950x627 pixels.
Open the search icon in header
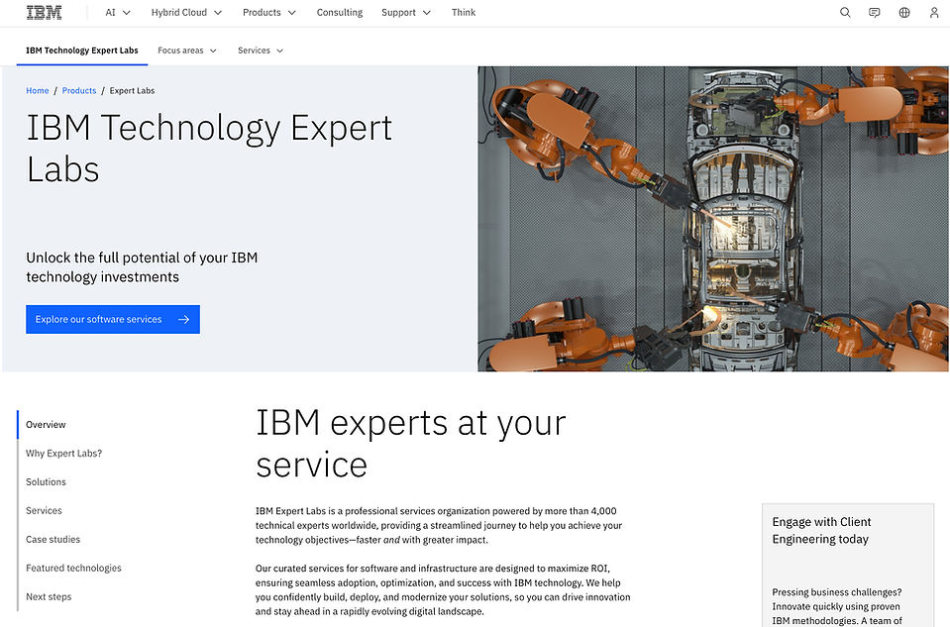[845, 12]
